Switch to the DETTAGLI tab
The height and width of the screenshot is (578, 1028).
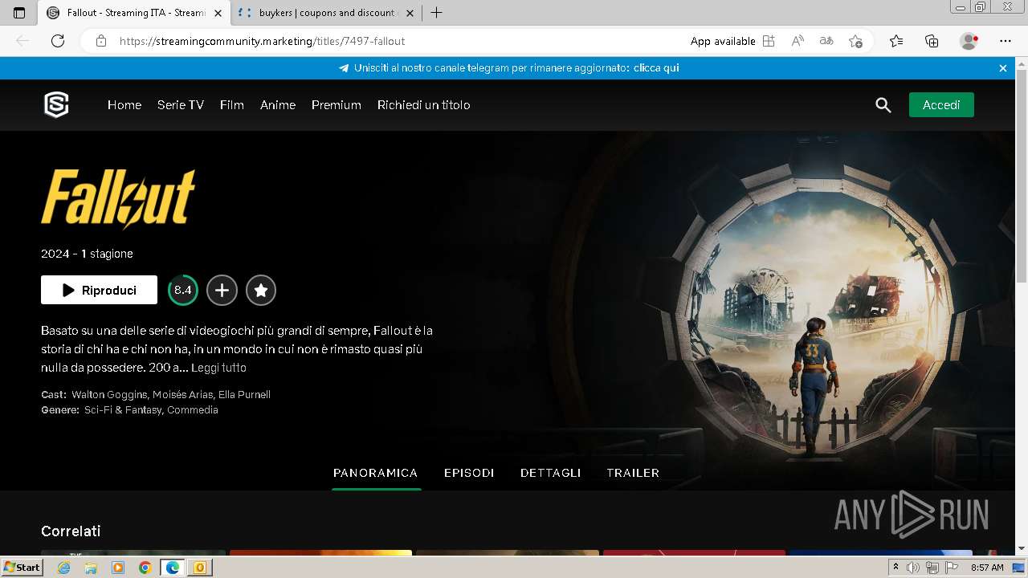click(x=550, y=473)
